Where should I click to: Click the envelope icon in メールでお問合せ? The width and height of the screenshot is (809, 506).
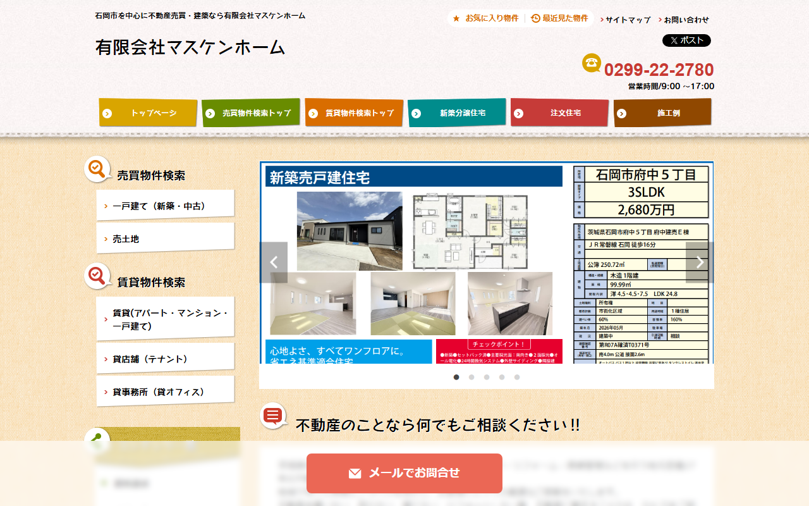coord(355,473)
